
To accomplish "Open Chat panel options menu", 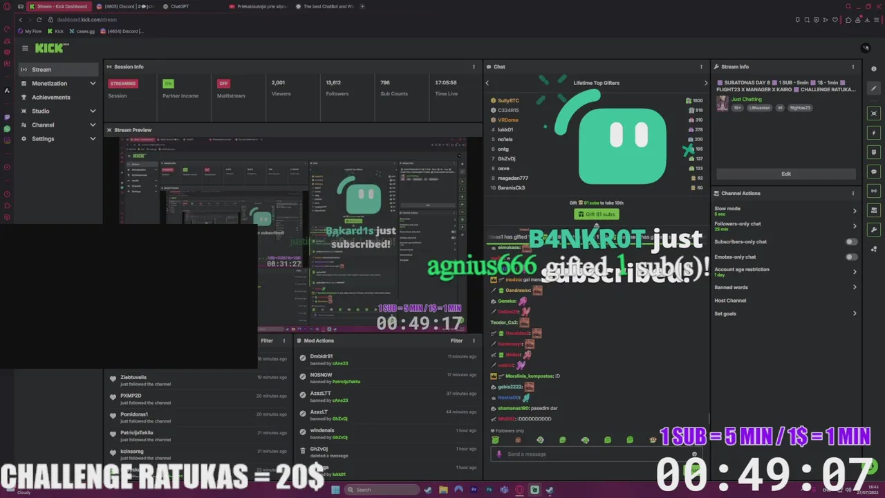I will [701, 67].
